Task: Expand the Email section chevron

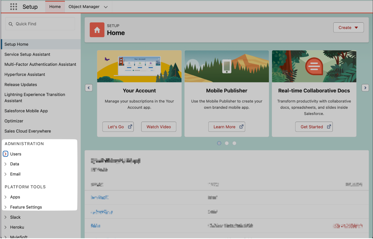Action: [x=6, y=174]
